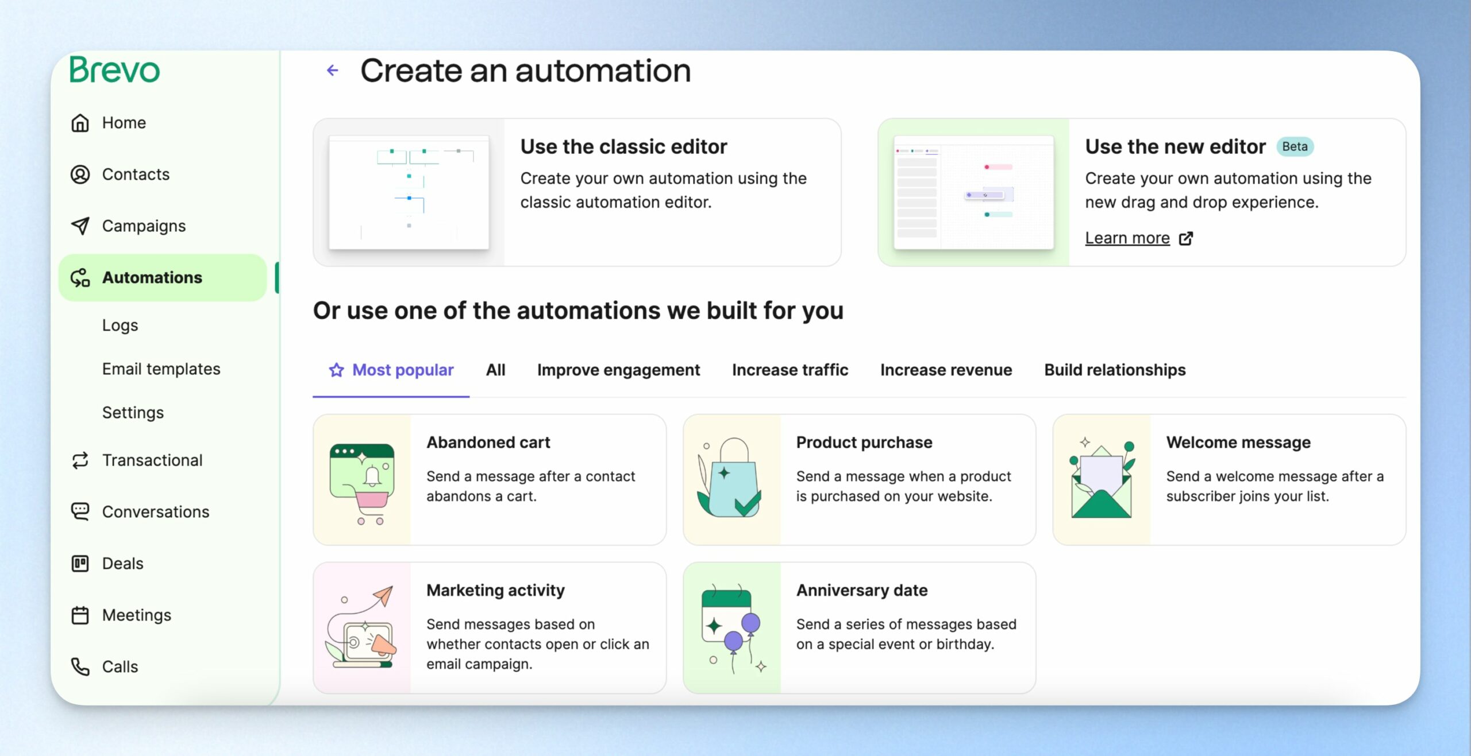1471x756 pixels.
Task: Open Home via the house icon
Action: pos(80,123)
